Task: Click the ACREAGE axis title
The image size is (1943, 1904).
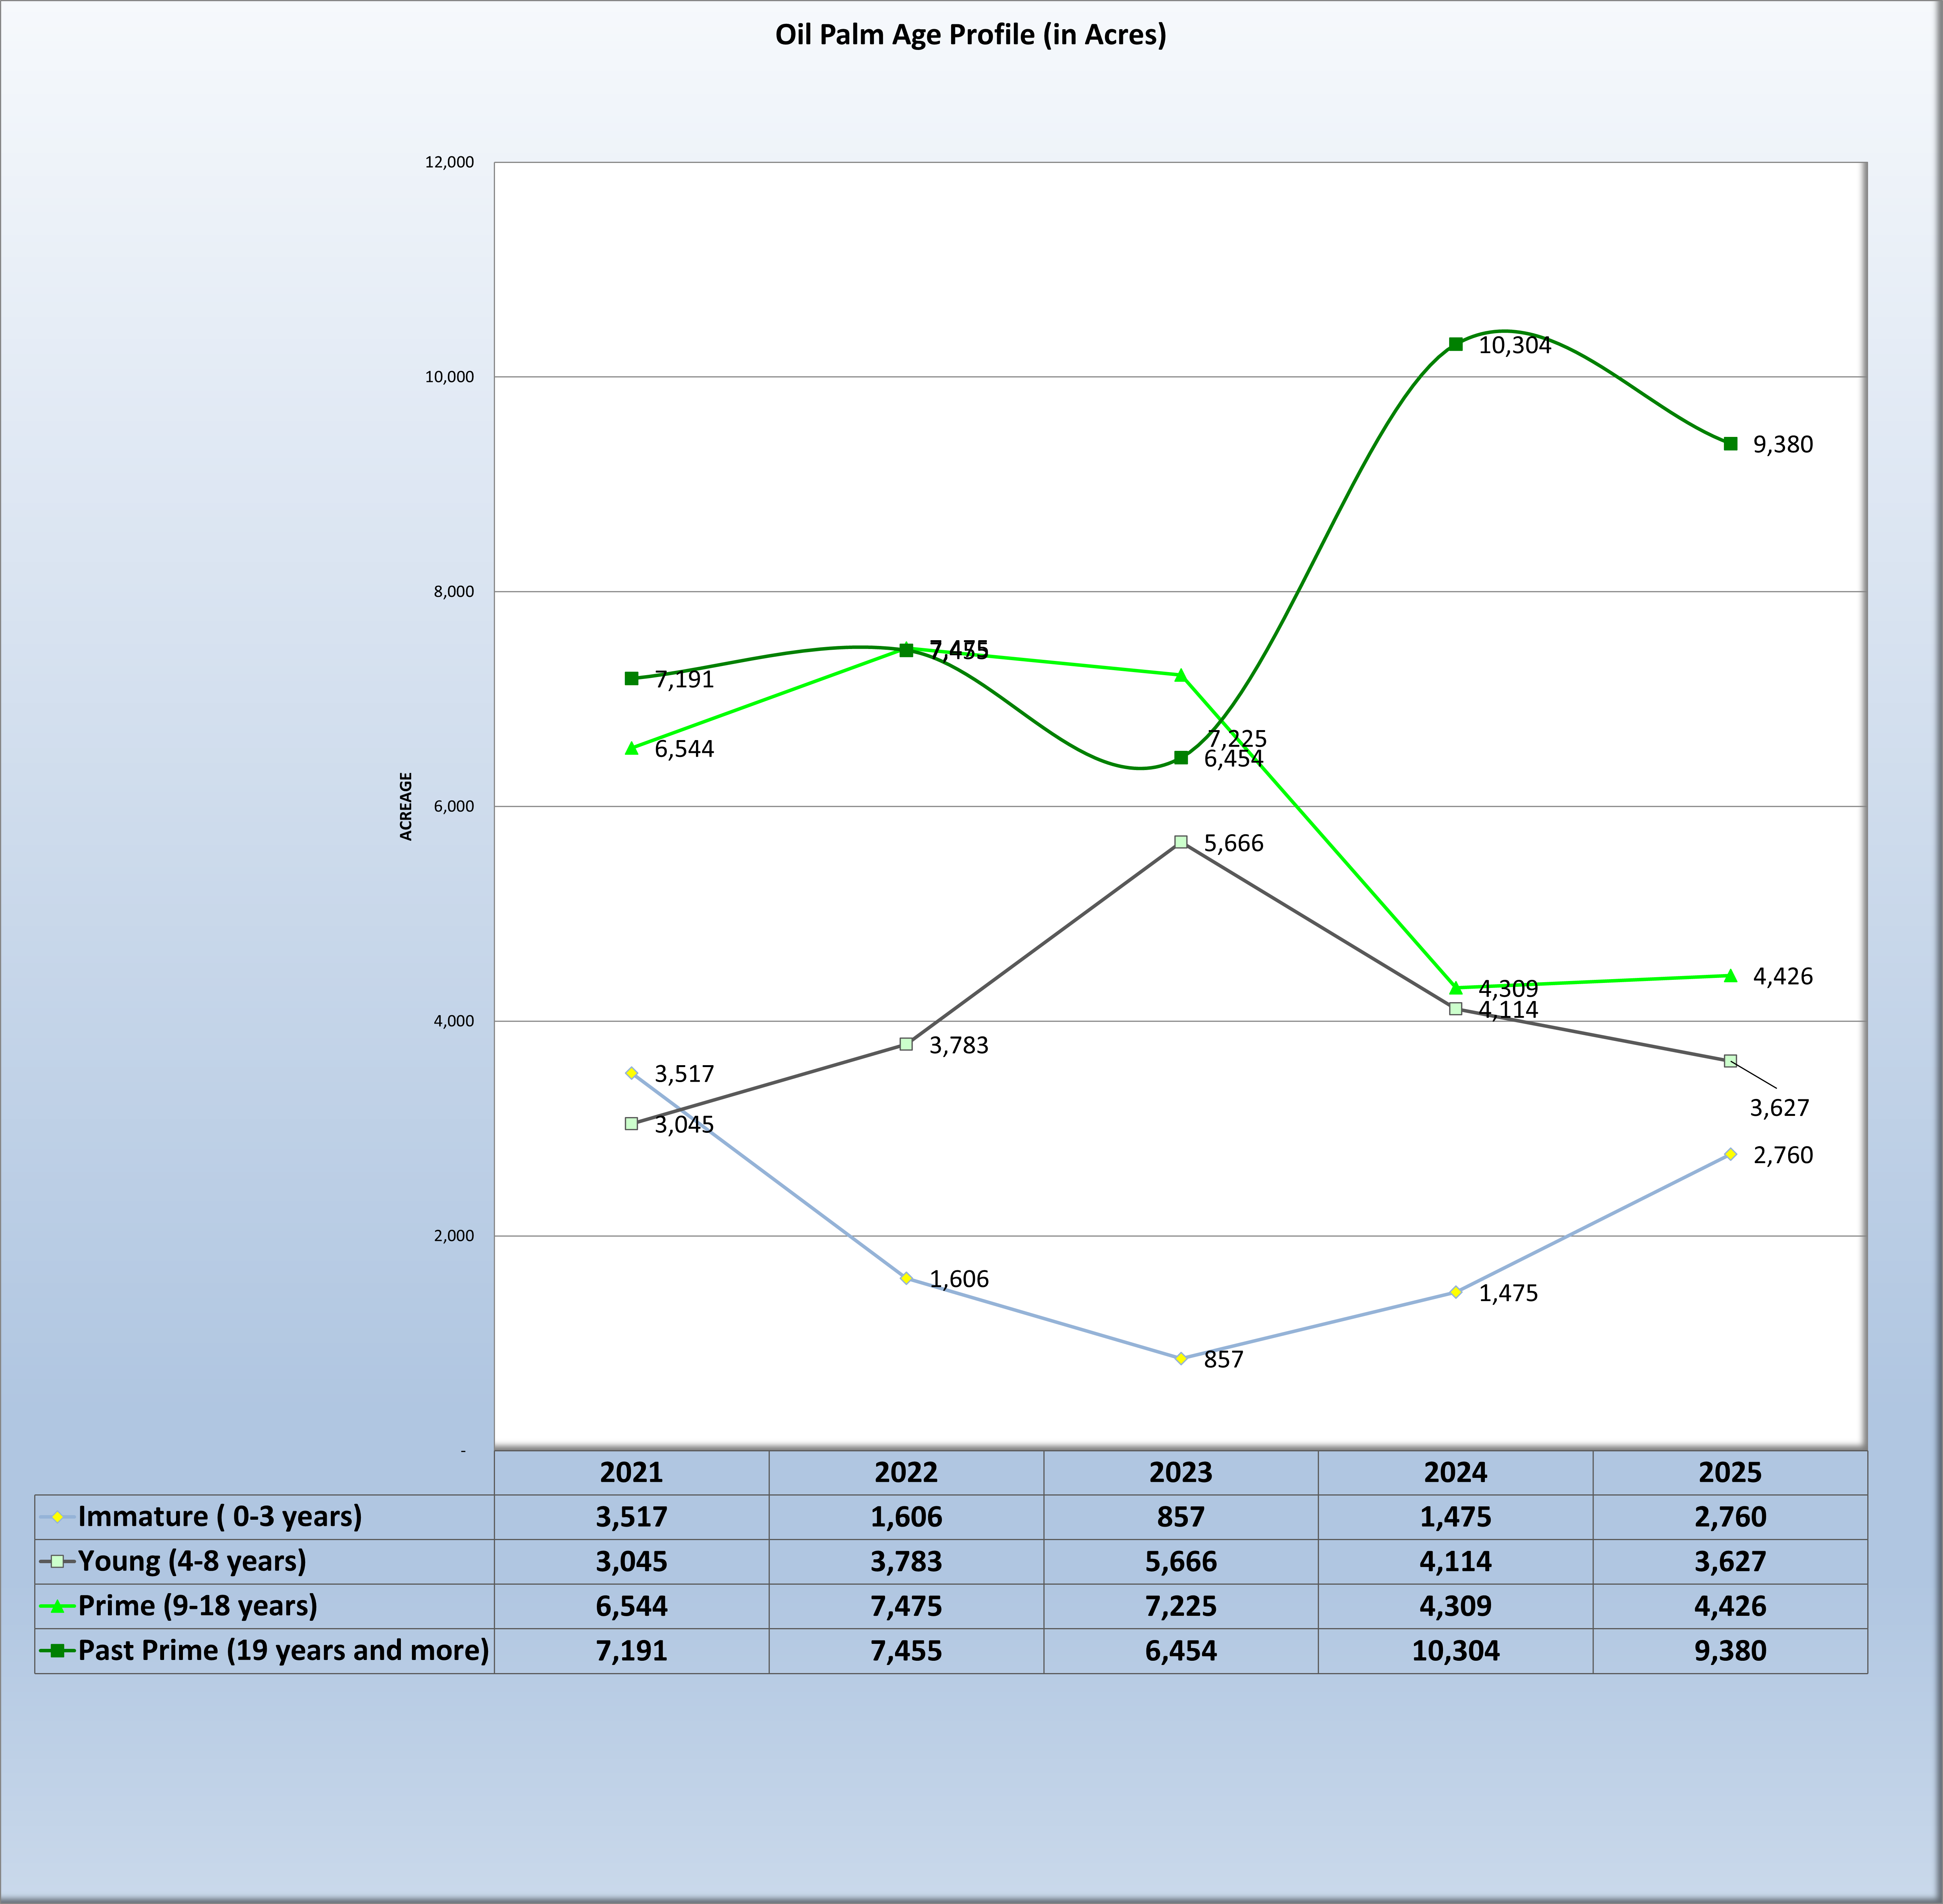Action: pos(406,806)
